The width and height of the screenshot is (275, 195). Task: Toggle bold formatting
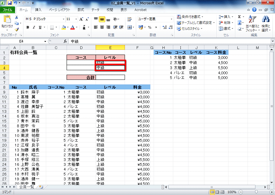[28, 27]
